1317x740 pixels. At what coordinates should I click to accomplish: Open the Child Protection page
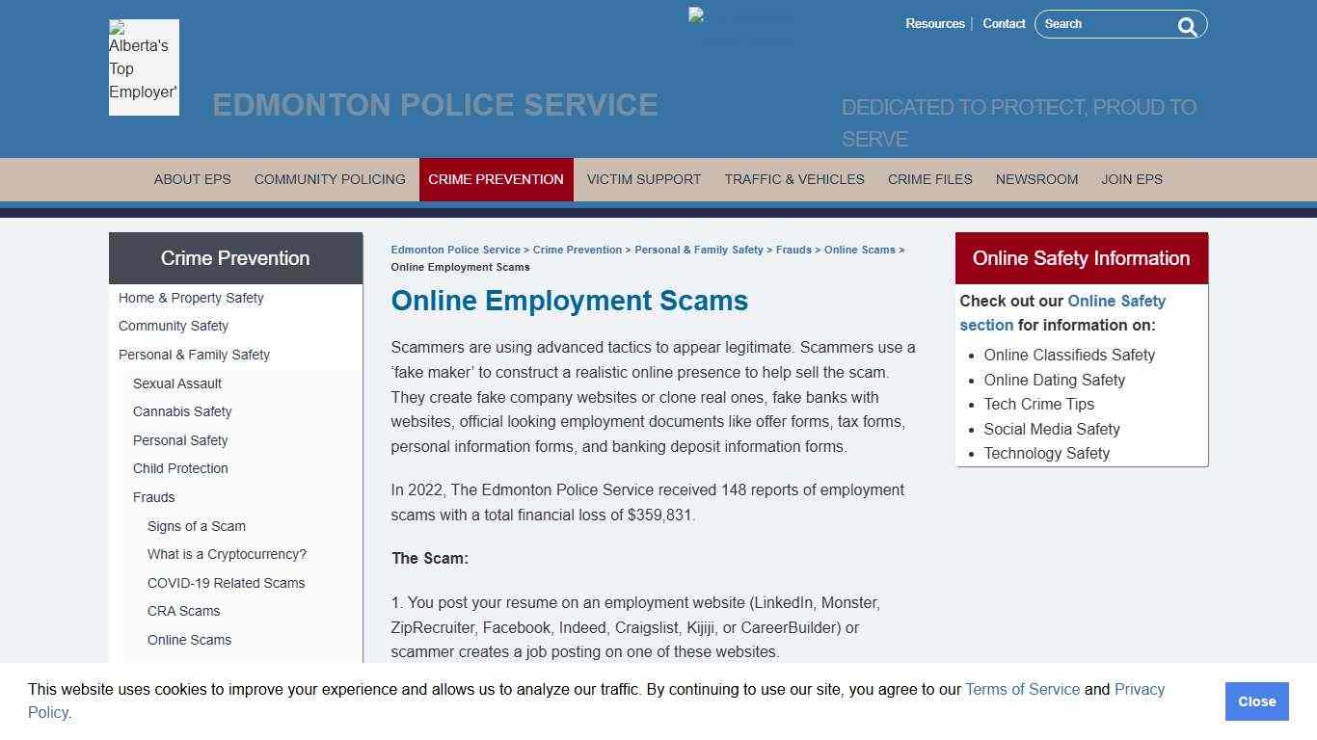pos(180,468)
